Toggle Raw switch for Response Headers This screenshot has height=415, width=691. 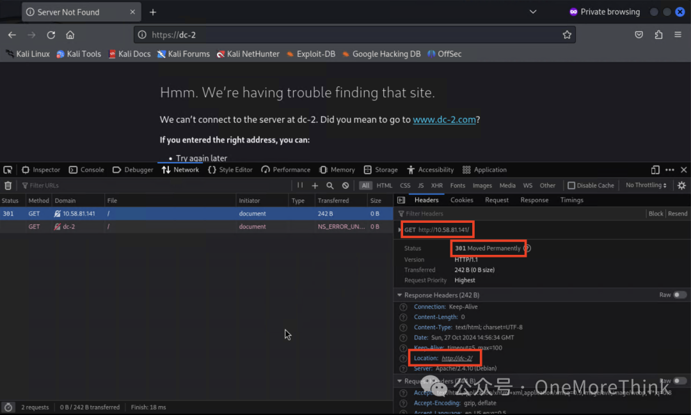[679, 295]
